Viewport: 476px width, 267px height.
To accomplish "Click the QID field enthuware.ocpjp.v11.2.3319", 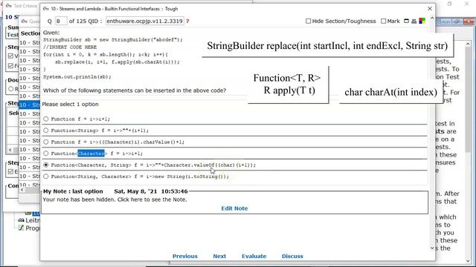I will point(145,21).
